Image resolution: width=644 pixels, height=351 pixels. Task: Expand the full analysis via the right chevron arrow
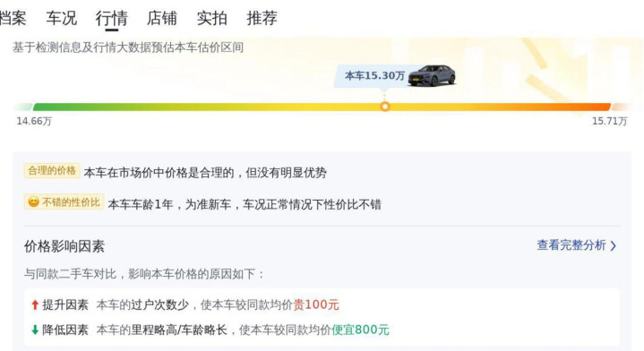point(614,246)
